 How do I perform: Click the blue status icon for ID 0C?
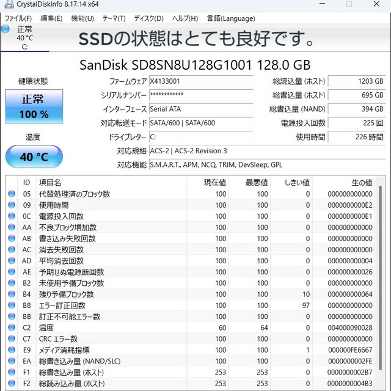[x=12, y=216]
